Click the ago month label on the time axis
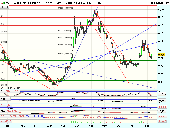170x128 pixels. pyautogui.click(x=147, y=126)
